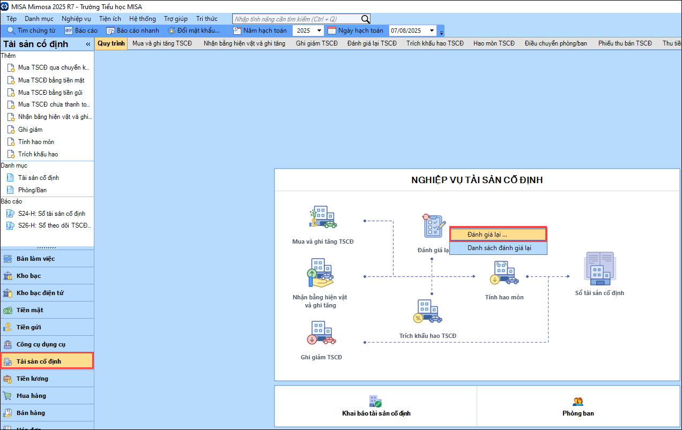682x430 pixels.
Task: Click the Tìm chứng từ magnifier icon
Action: click(x=11, y=31)
